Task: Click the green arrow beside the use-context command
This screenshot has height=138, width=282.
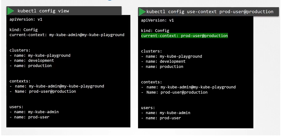Action: point(142,12)
